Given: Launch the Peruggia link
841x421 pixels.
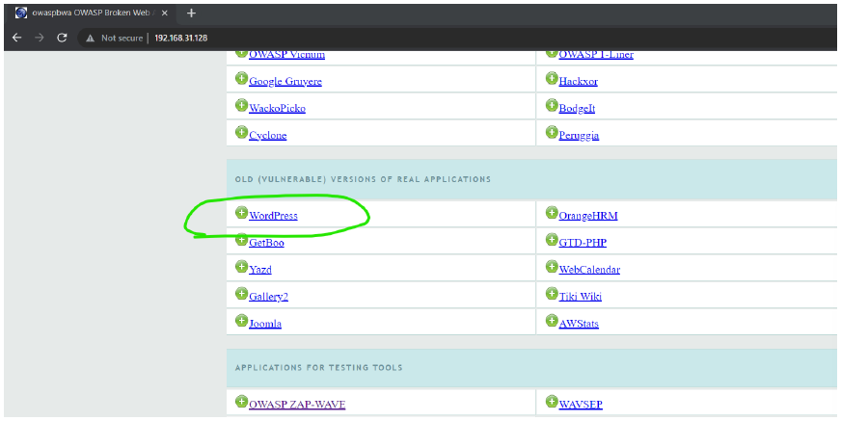Looking at the screenshot, I should pyautogui.click(x=579, y=135).
